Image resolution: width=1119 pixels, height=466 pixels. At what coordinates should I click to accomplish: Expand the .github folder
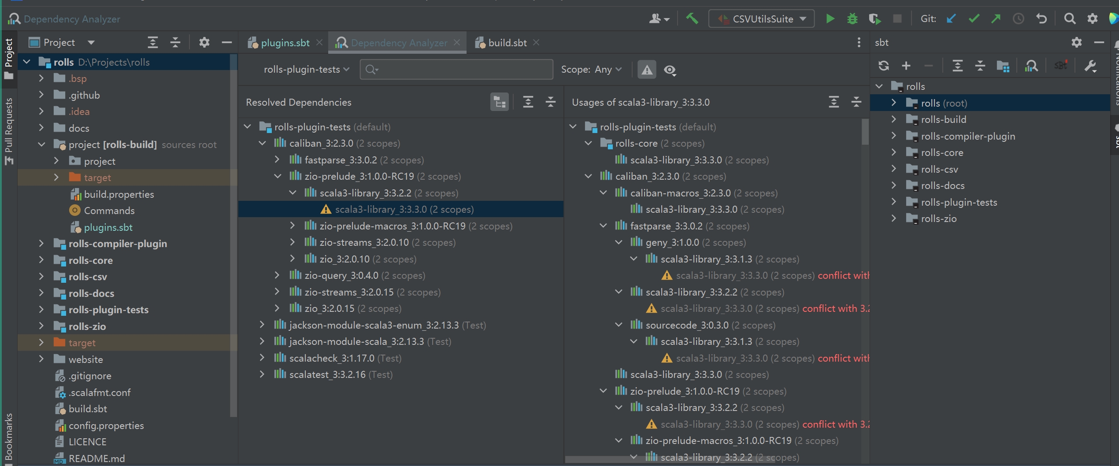(41, 95)
